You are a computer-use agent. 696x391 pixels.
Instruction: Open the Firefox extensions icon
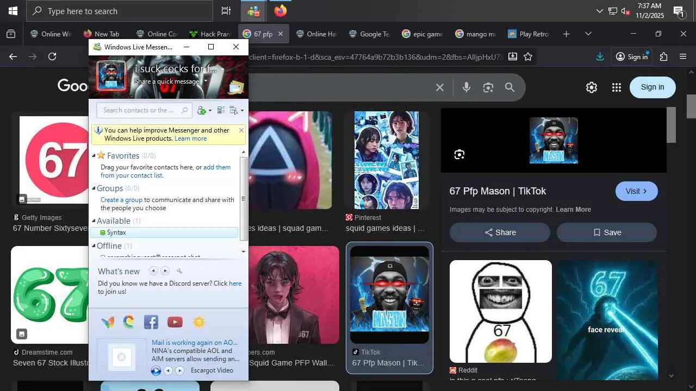pos(663,56)
